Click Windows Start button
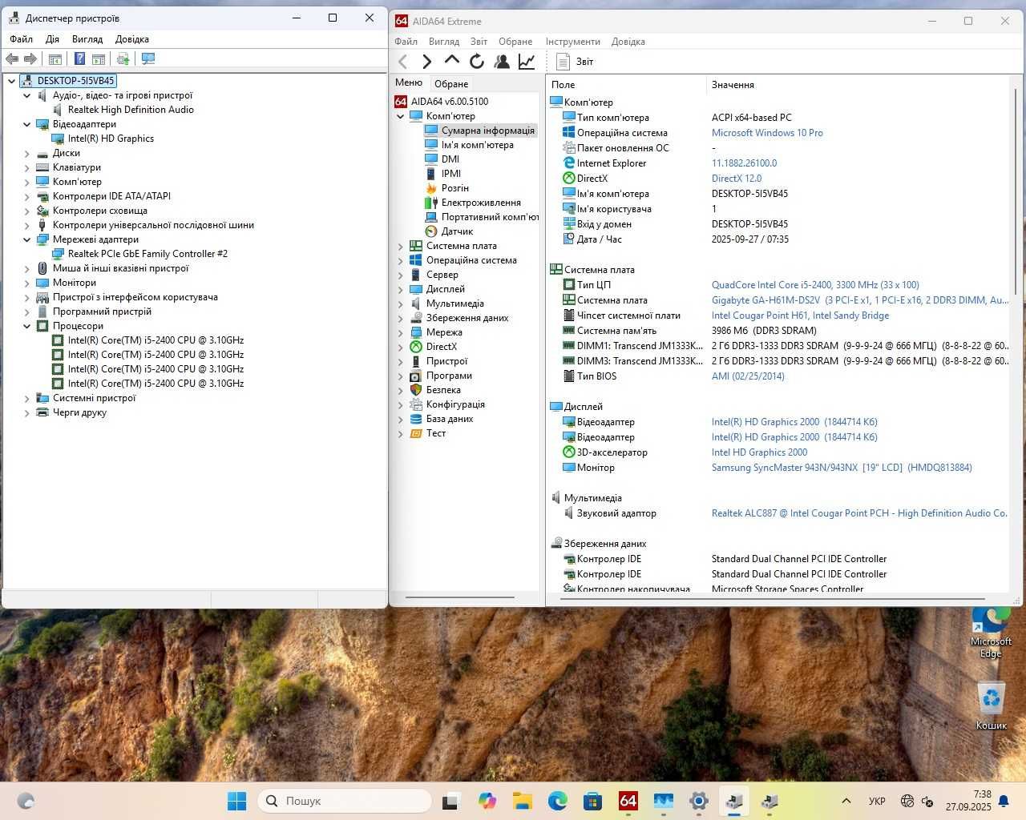Screen dimensions: 1026x820 (236, 801)
